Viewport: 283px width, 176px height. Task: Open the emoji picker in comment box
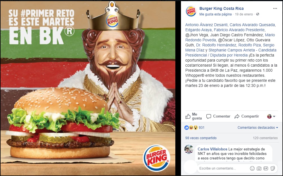(252, 168)
